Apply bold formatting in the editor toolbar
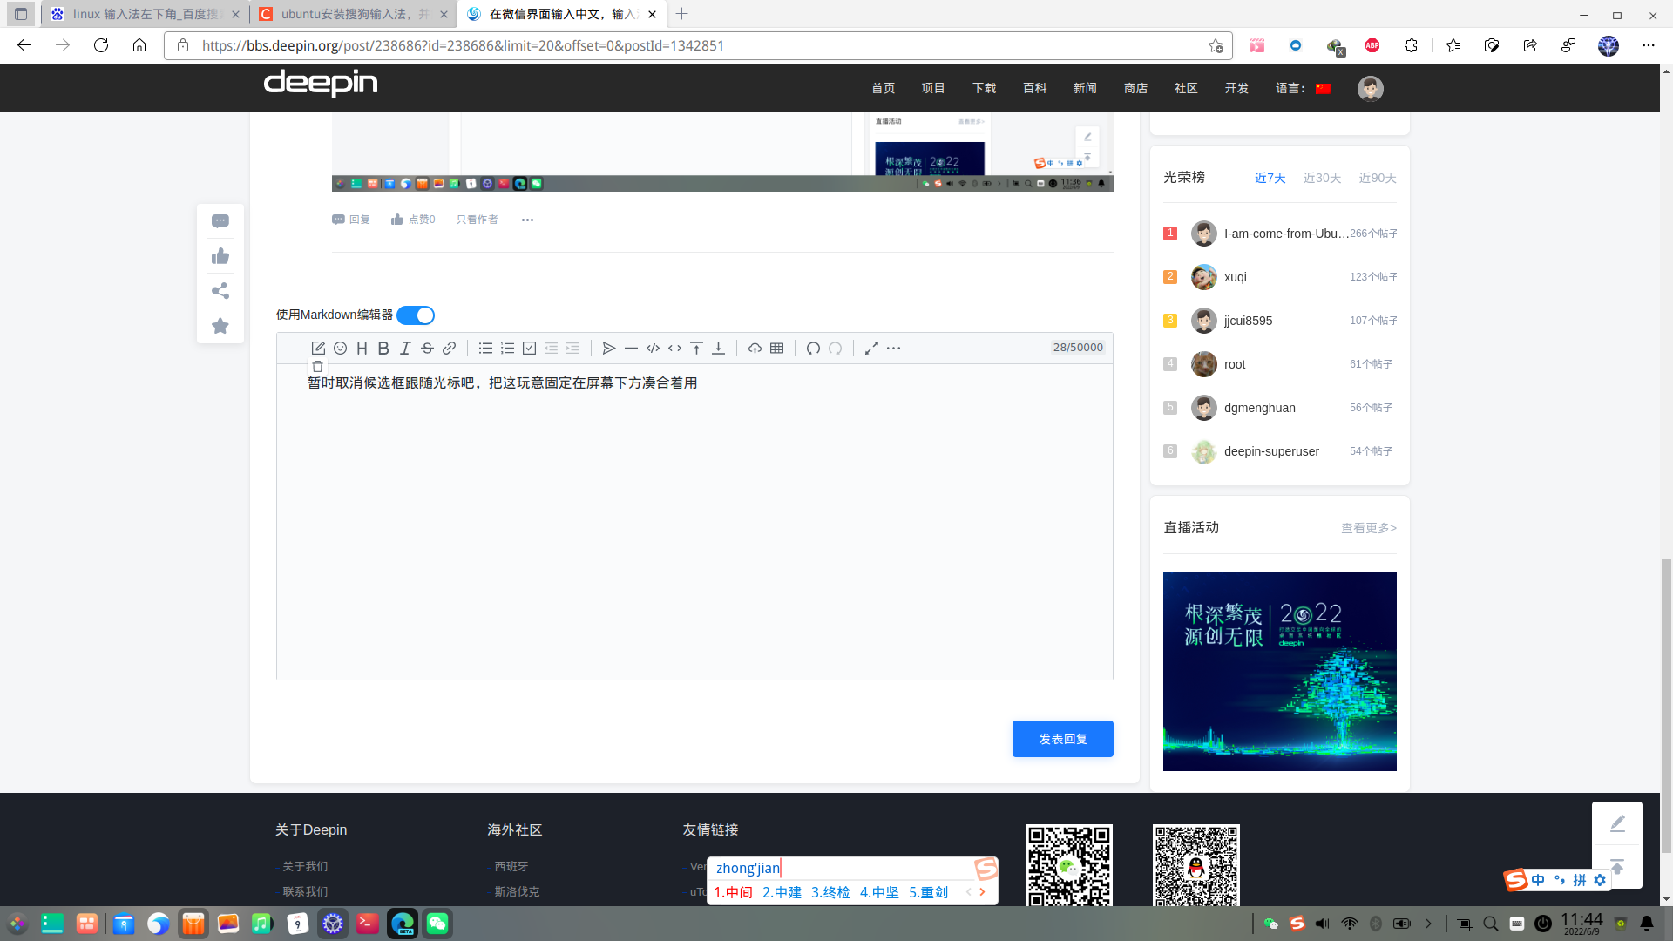Screen dimensions: 1673x941 click(383, 348)
